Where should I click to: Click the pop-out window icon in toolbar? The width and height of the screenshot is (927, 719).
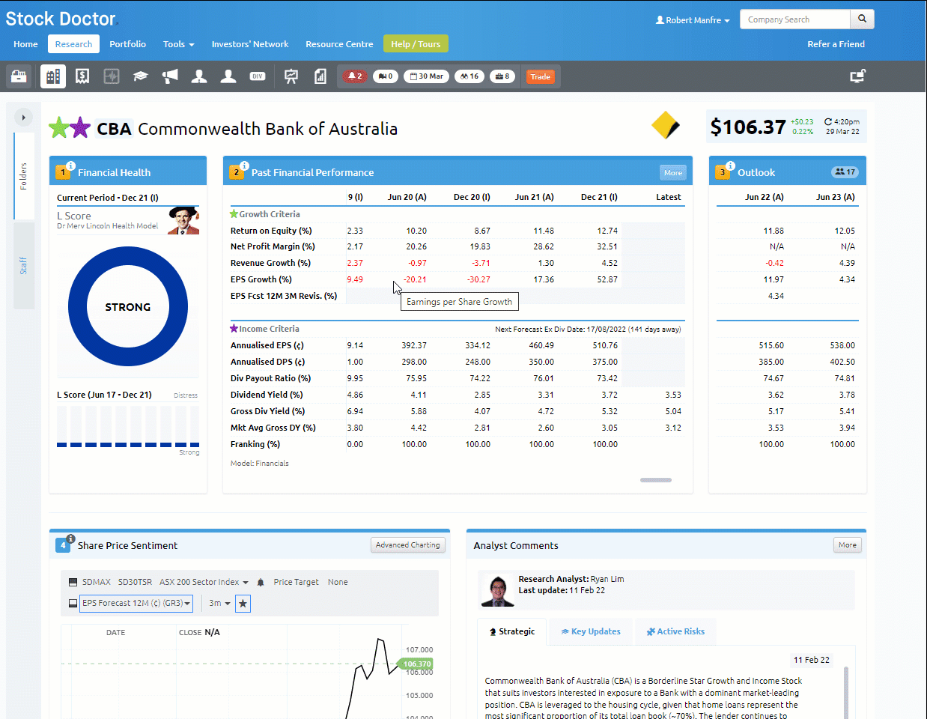coord(858,76)
